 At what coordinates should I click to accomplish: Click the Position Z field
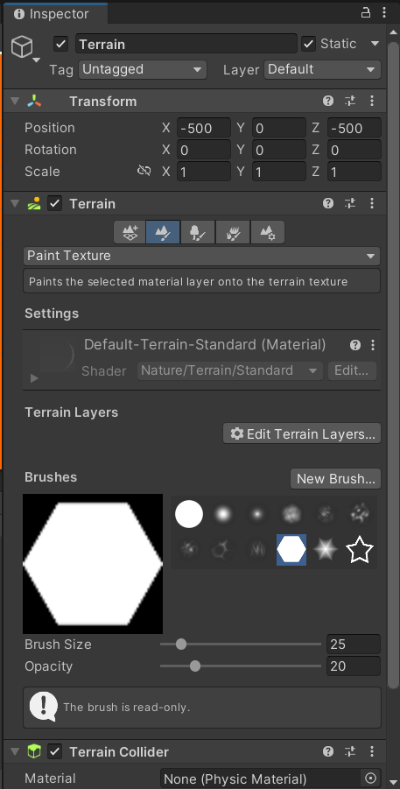tap(354, 128)
